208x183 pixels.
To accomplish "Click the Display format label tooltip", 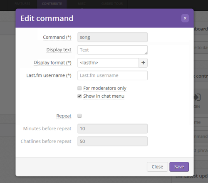I will coord(52,63).
